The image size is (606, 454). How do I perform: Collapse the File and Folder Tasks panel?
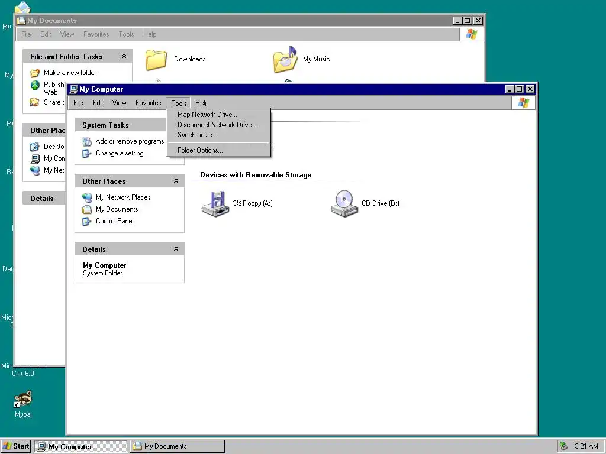pyautogui.click(x=124, y=56)
